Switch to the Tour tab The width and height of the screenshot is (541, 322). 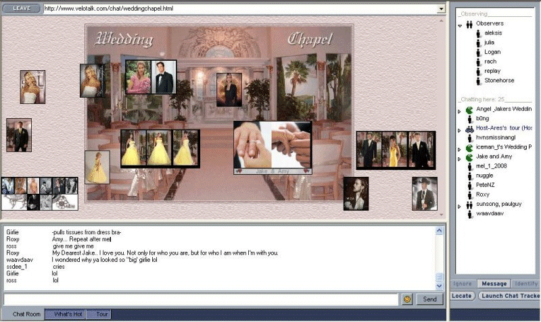tap(101, 315)
